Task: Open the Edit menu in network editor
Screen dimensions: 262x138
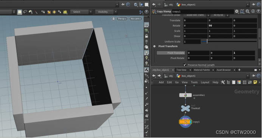Action: coord(169,82)
